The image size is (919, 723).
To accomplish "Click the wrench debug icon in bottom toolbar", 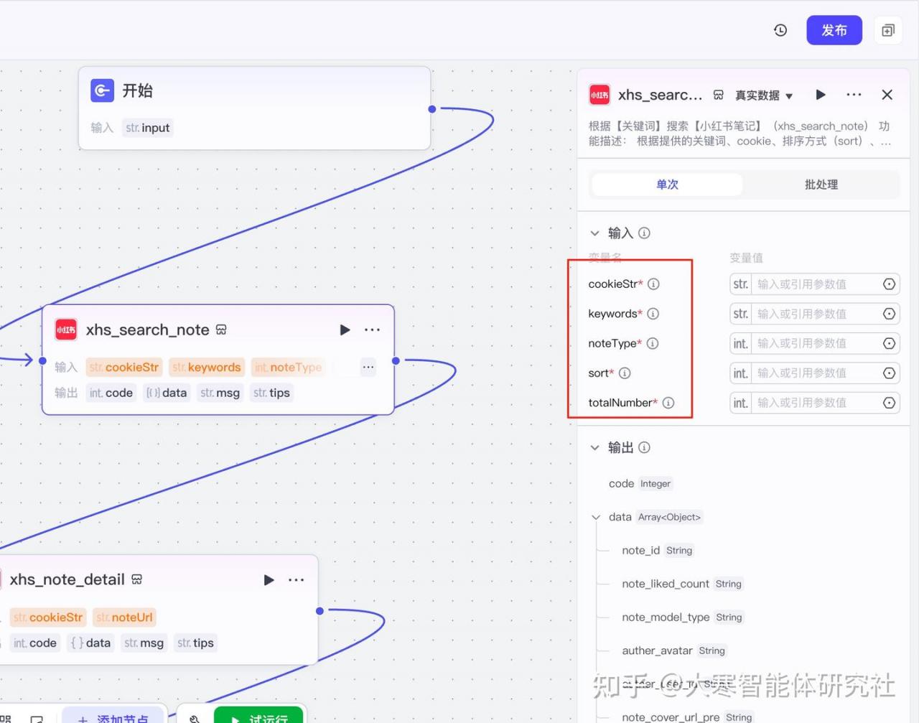I will pyautogui.click(x=195, y=718).
